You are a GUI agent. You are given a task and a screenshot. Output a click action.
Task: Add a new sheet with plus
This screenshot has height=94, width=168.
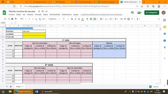7,86
